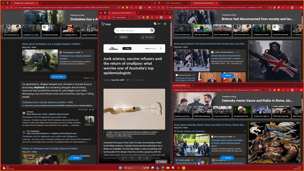
Task: Open MSN hamburger menu beside Discover
Action: (116, 37)
